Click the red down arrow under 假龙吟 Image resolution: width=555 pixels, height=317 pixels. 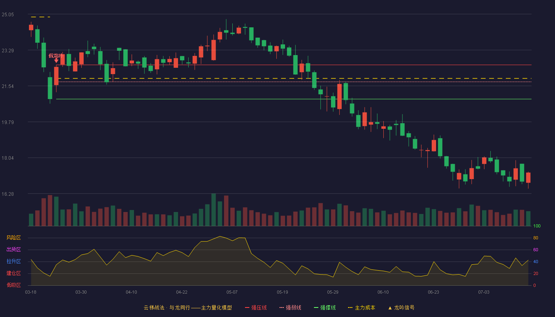point(56,60)
